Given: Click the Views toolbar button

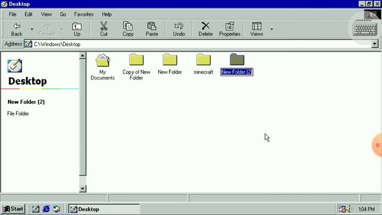Looking at the screenshot, I should pos(257,29).
